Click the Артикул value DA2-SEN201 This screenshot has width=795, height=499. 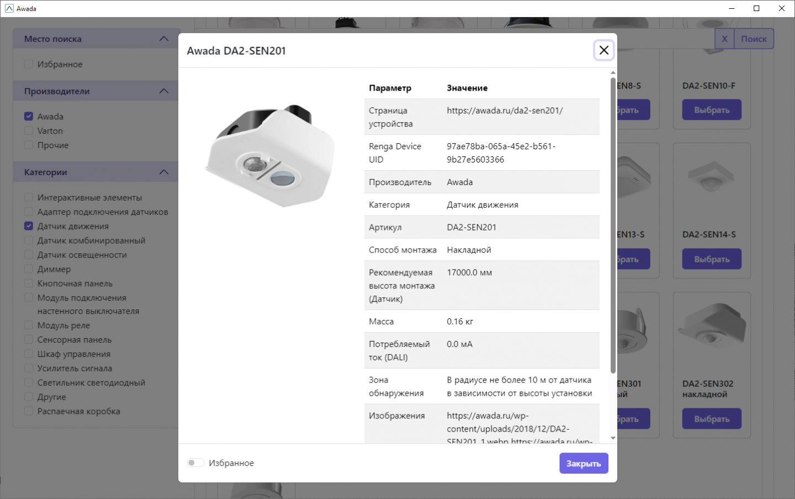pyautogui.click(x=471, y=227)
